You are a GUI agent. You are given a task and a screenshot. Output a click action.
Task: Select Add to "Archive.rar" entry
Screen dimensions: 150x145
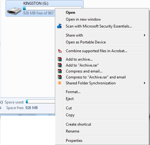(102, 65)
